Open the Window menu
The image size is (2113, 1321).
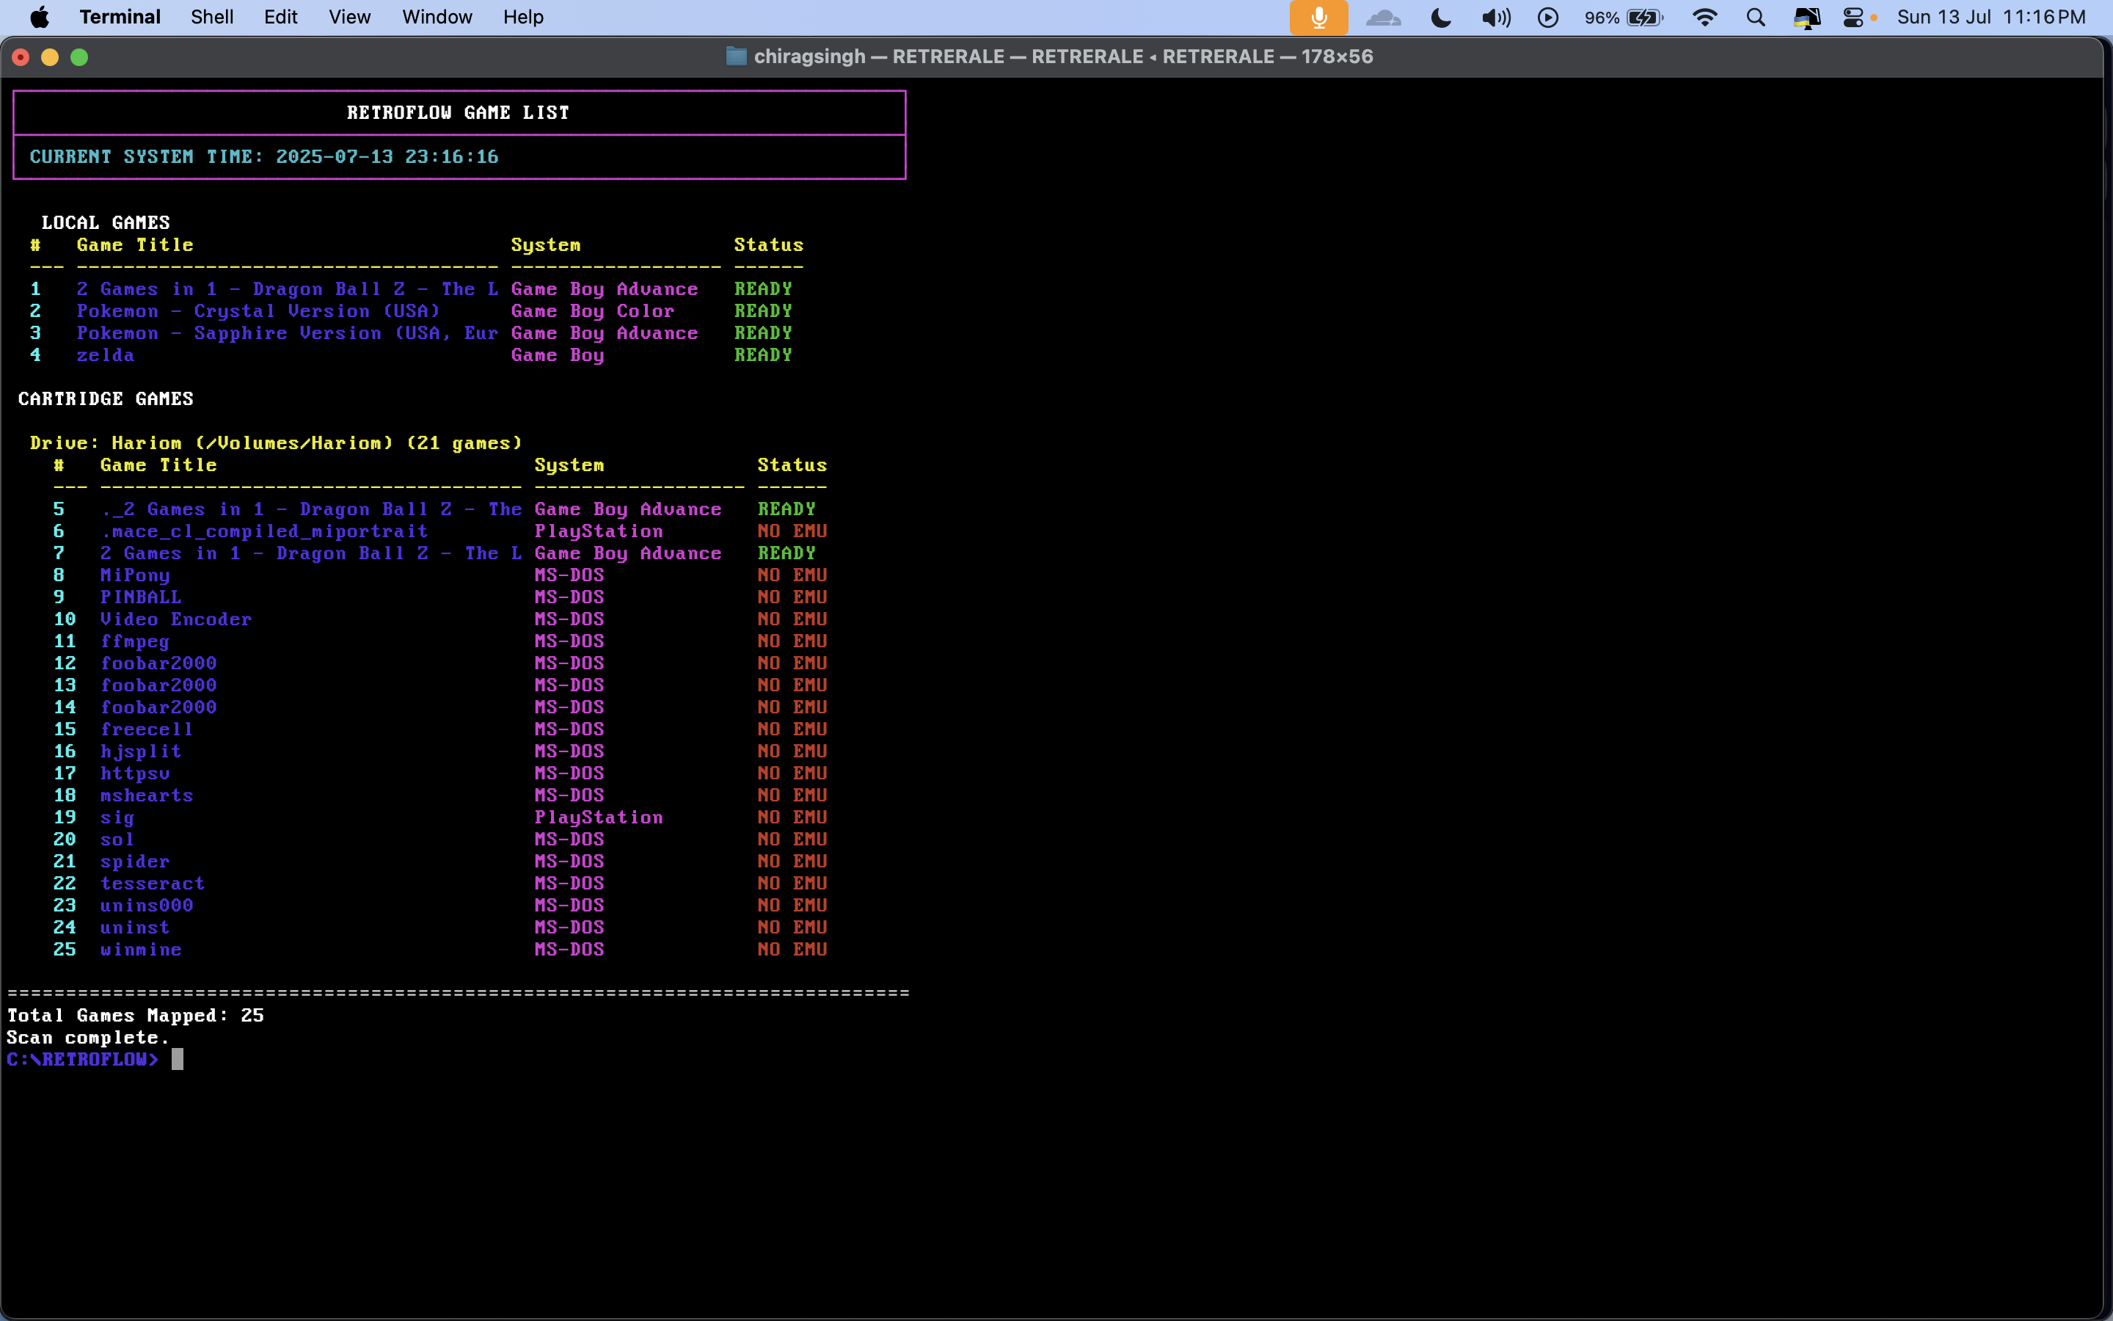coord(437,18)
